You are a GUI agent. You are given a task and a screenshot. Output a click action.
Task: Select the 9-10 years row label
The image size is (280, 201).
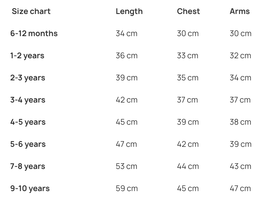tap(30, 188)
